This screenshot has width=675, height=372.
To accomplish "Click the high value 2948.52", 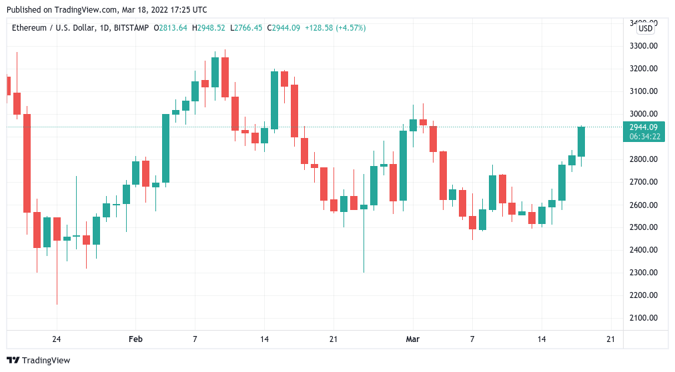I will pyautogui.click(x=211, y=28).
